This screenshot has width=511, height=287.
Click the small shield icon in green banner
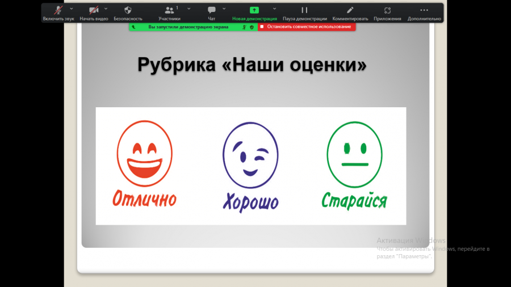[x=252, y=27]
